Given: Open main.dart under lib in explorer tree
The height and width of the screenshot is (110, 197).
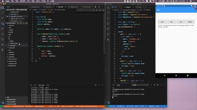Looking at the screenshot, I should tap(12, 48).
